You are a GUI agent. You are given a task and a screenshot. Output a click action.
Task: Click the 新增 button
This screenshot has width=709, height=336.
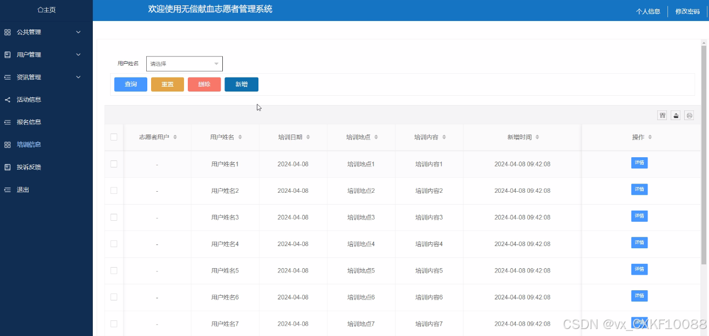[241, 85]
